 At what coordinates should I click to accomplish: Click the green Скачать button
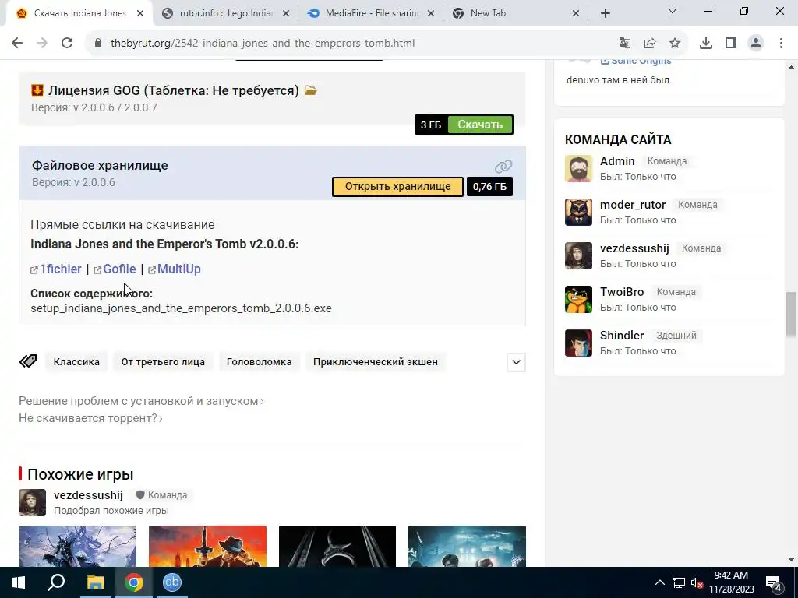tap(480, 125)
